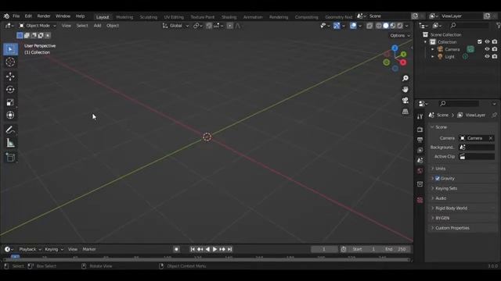Open the View Layer properties tab
The height and width of the screenshot is (281, 501).
(420, 150)
